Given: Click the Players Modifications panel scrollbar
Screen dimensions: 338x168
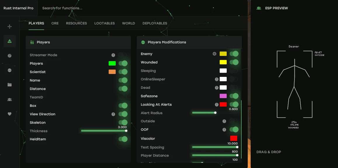Looking at the screenshot, I should [x=241, y=129].
